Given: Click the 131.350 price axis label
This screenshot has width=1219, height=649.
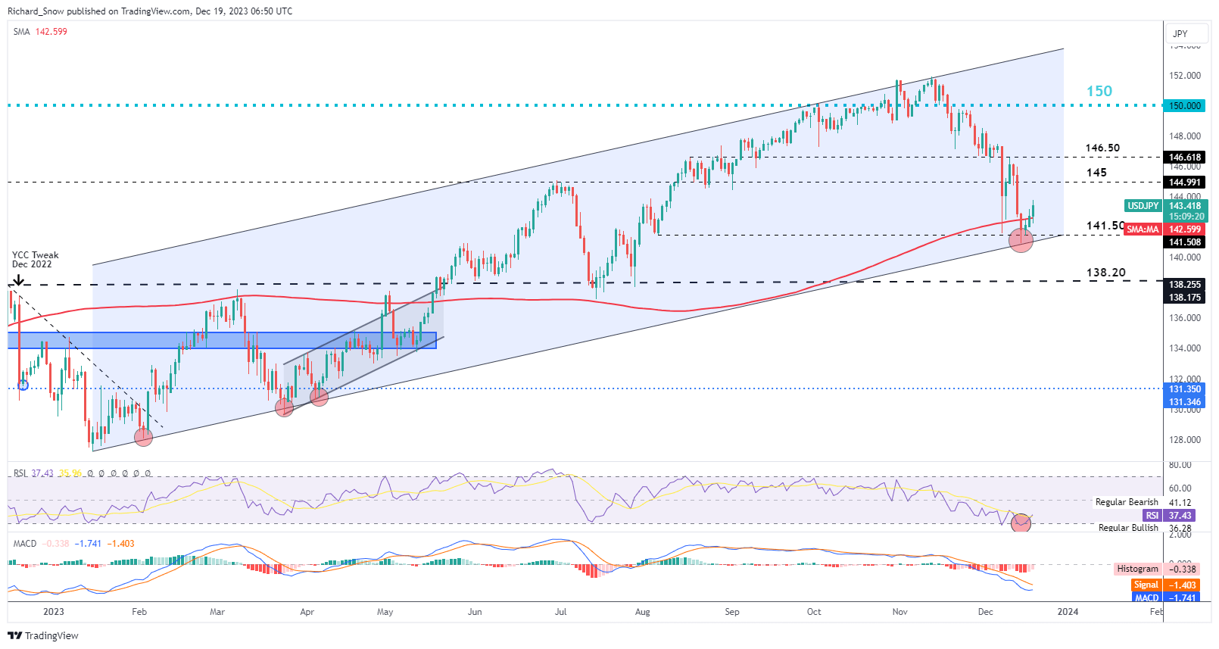Looking at the screenshot, I should (1185, 389).
